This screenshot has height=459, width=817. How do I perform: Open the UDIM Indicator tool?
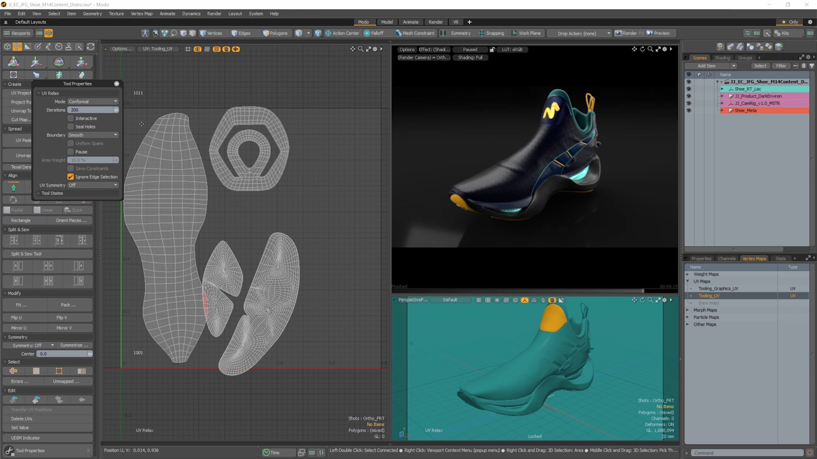click(47, 438)
